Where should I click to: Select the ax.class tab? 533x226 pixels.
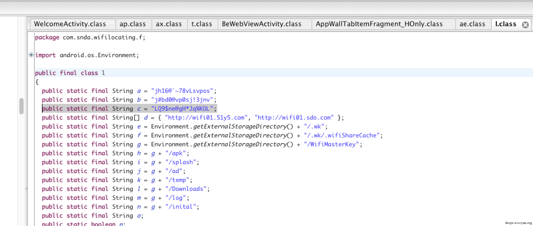tap(169, 24)
